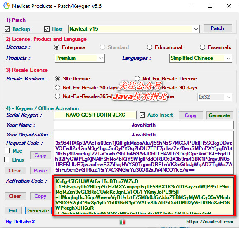Screen dimensions: 239x228
Task: Click the Patch button
Action: [x=218, y=28]
